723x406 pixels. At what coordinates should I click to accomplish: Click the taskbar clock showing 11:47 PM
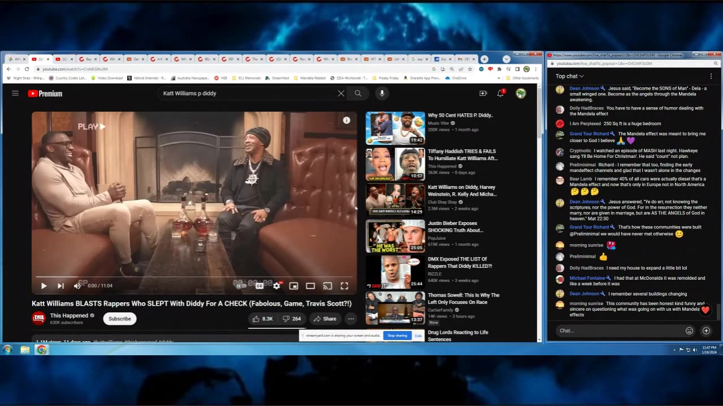[x=709, y=350]
